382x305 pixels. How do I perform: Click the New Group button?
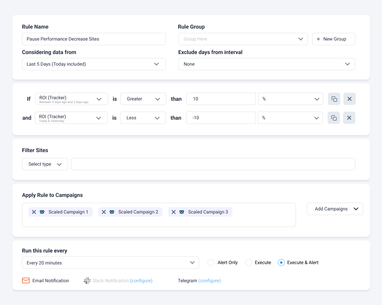(333, 39)
